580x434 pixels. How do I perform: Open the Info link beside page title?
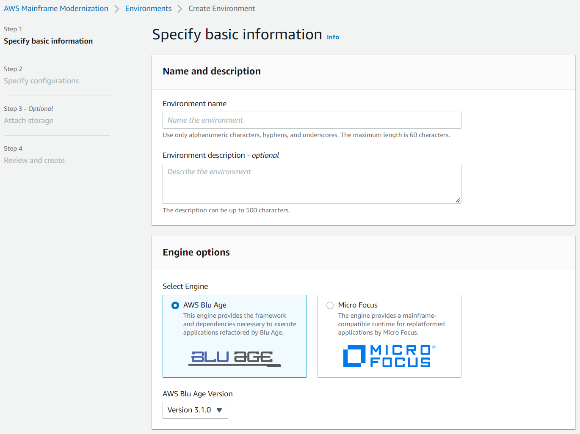(x=333, y=37)
